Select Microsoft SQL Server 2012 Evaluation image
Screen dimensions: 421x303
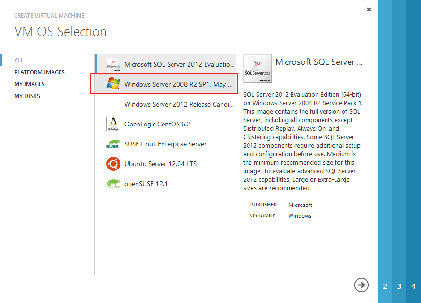click(179, 64)
